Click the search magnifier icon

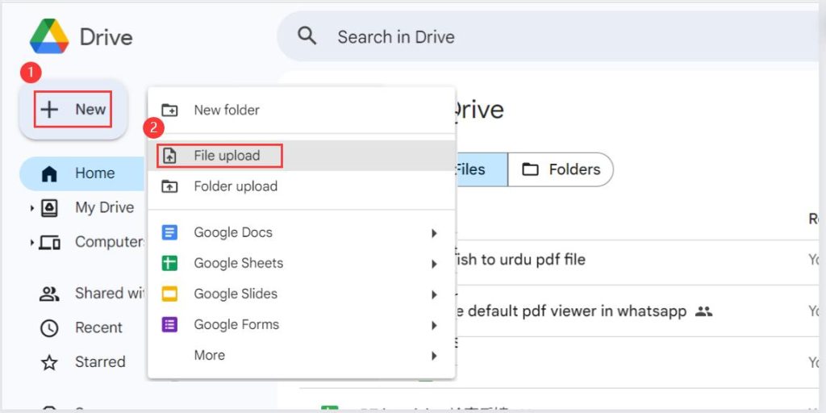307,36
